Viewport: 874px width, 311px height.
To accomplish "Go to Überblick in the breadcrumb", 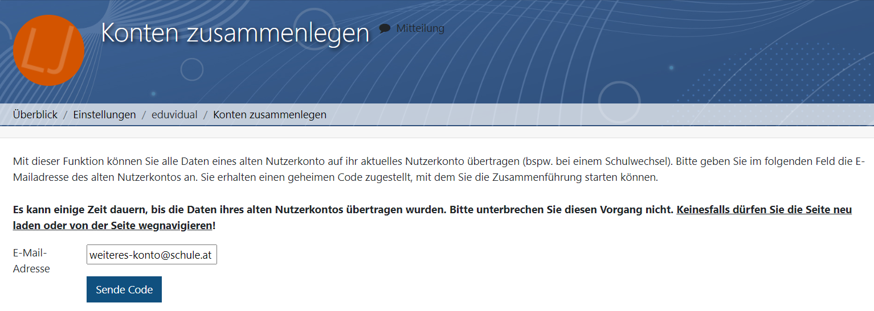I will coord(35,115).
